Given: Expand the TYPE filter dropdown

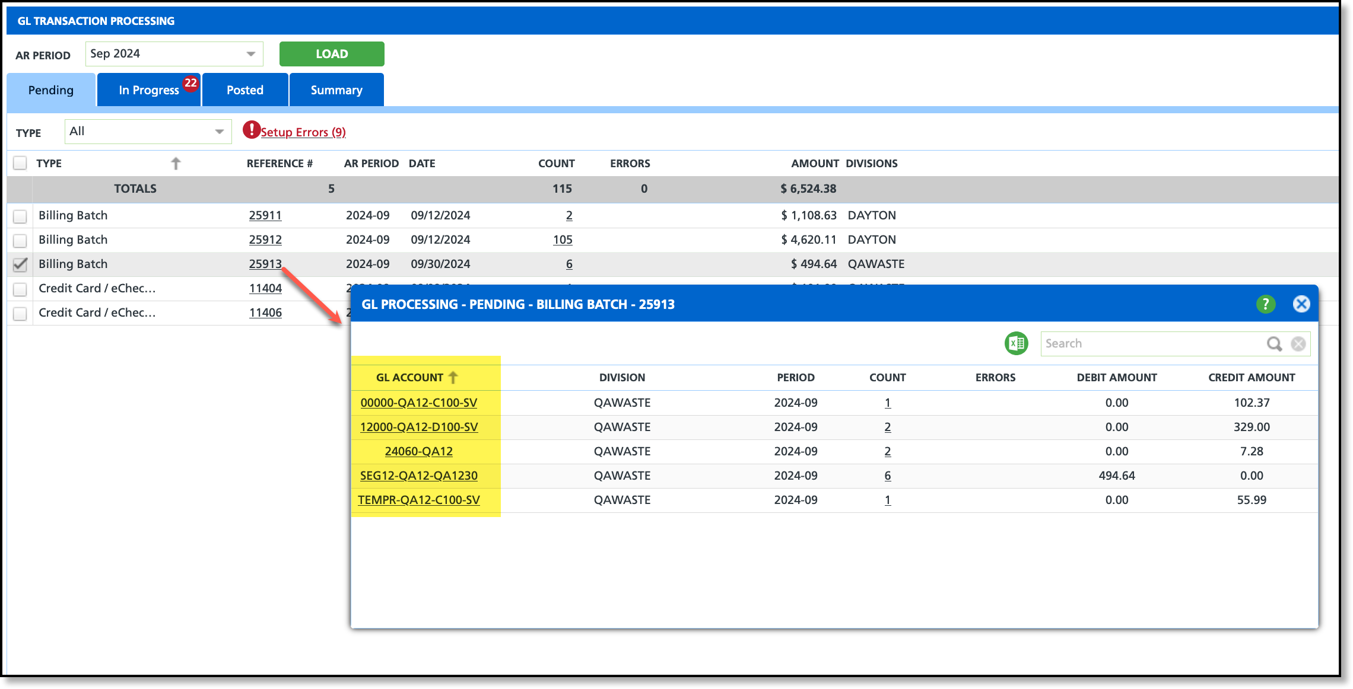Looking at the screenshot, I should click(219, 132).
